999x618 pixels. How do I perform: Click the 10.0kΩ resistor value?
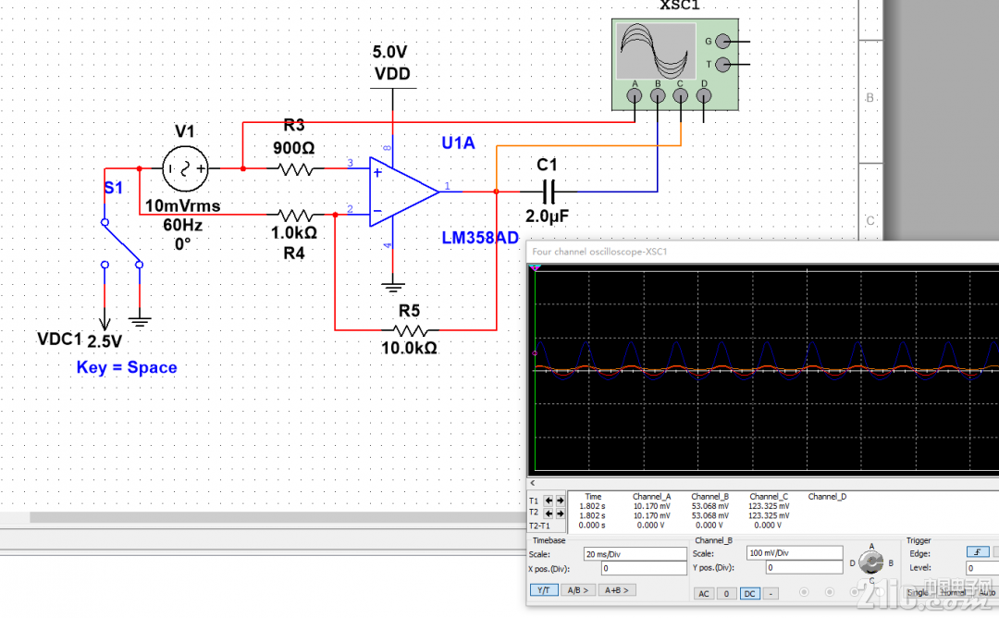pos(409,349)
